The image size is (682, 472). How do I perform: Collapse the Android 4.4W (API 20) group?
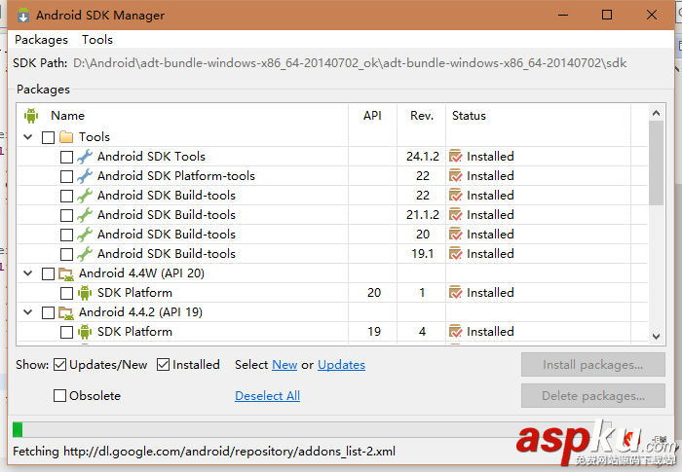coord(28,273)
